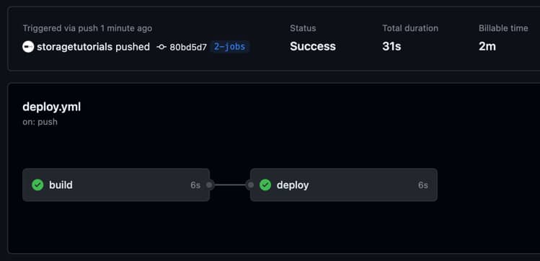Click the commit icon beside 80bd5d7
Viewport: 540px width, 261px height.
pyautogui.click(x=161, y=47)
